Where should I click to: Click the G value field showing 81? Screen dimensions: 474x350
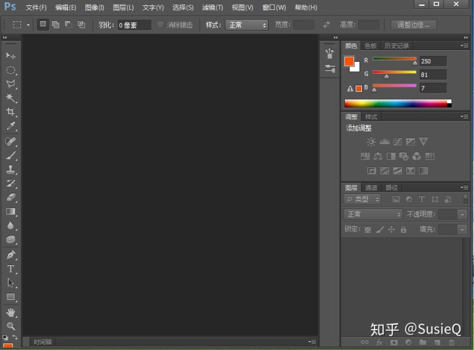tap(433, 74)
